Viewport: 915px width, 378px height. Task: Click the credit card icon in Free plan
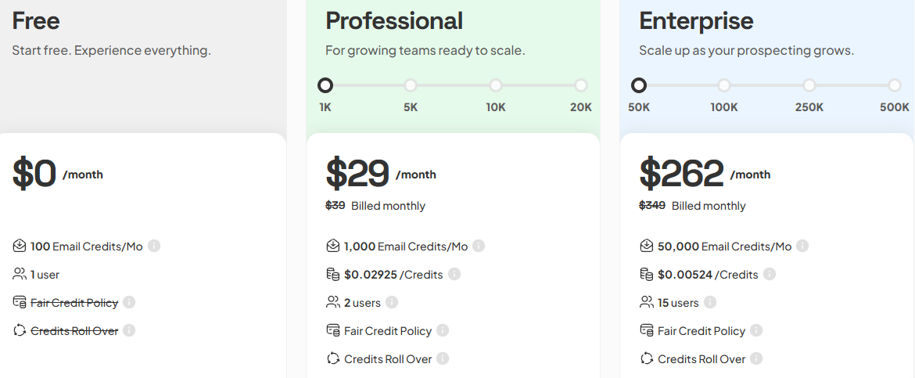(x=20, y=302)
